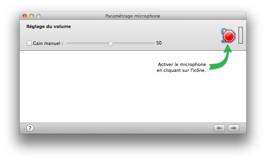Click the gain slider thumb
Viewport: 266px width, 161px height.
coord(111,44)
